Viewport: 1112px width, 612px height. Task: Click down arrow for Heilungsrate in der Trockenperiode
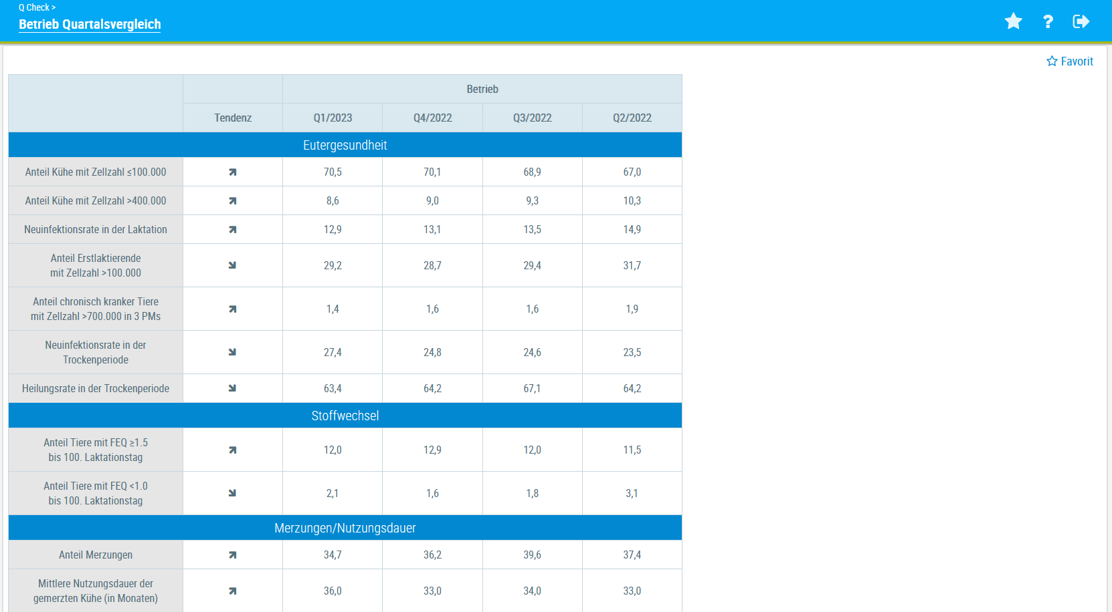[x=232, y=388]
